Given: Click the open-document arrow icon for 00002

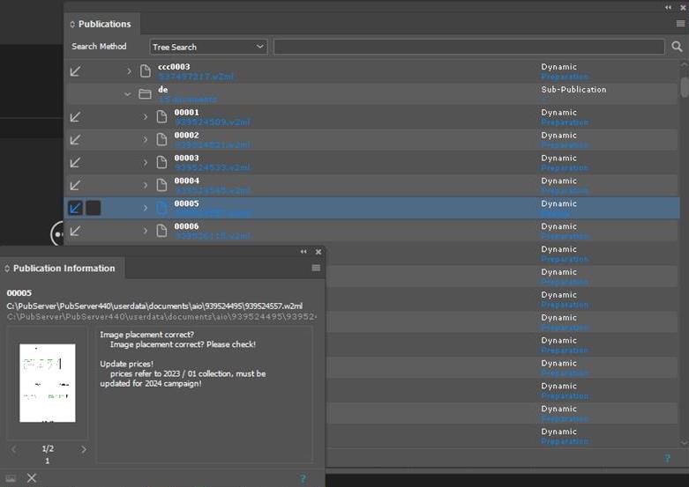Looking at the screenshot, I should (75, 139).
